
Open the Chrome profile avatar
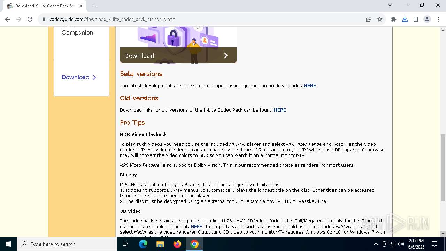[x=427, y=19]
